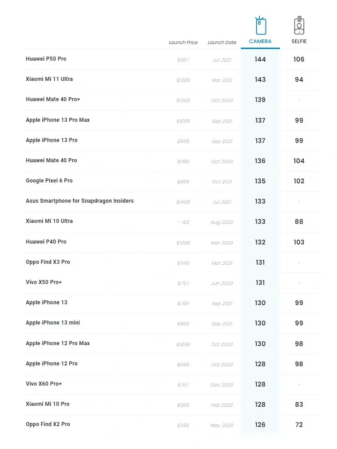Switch to the SELFIE tab

[299, 41]
